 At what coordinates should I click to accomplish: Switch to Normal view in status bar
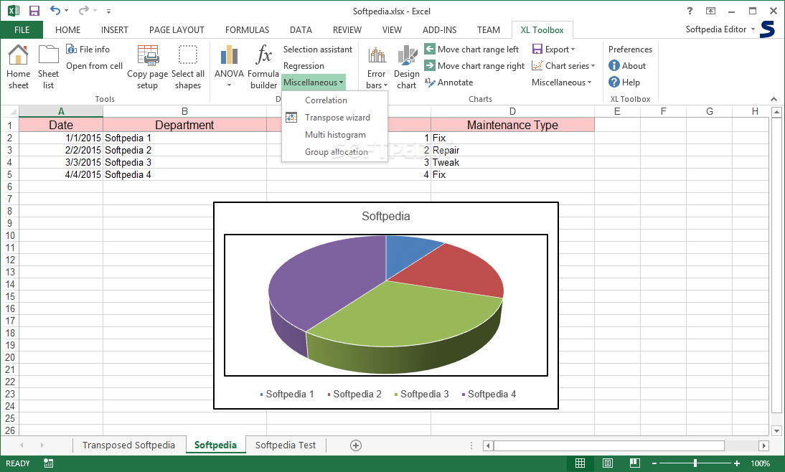[x=580, y=463]
